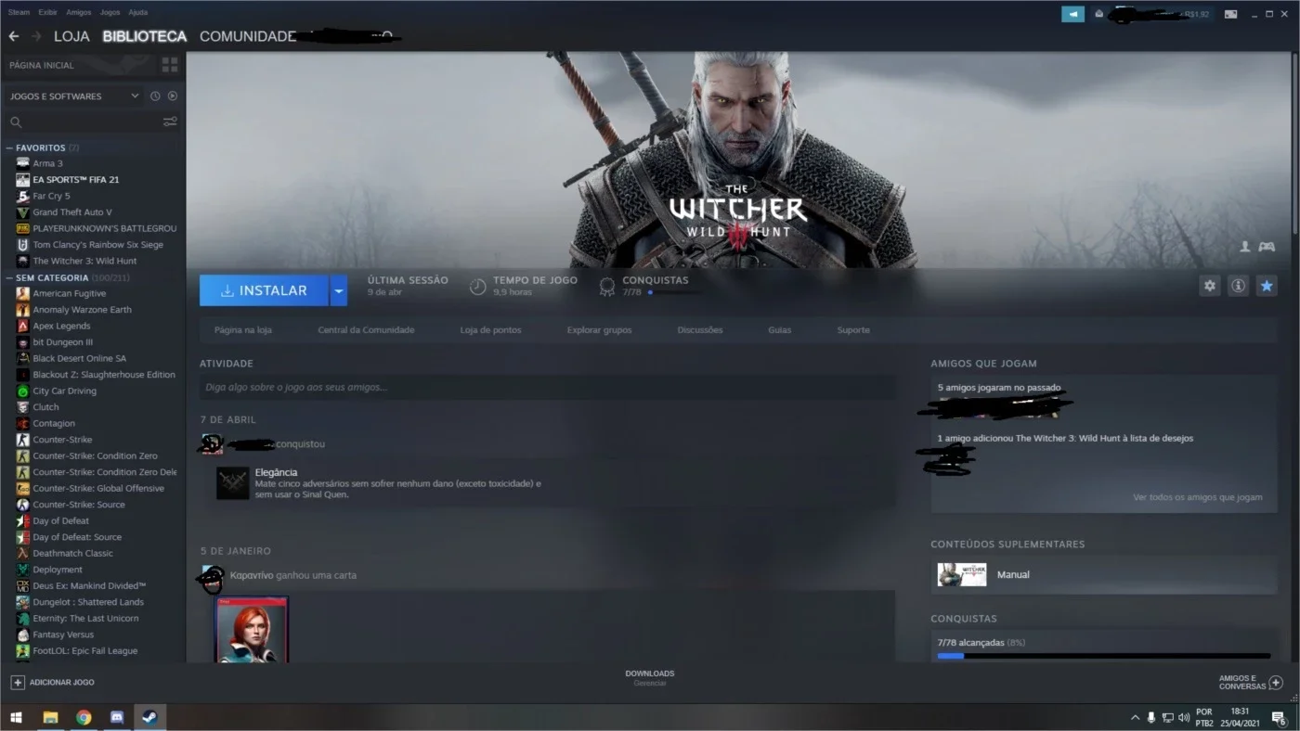Go to the Biblioteca tab

(x=145, y=36)
